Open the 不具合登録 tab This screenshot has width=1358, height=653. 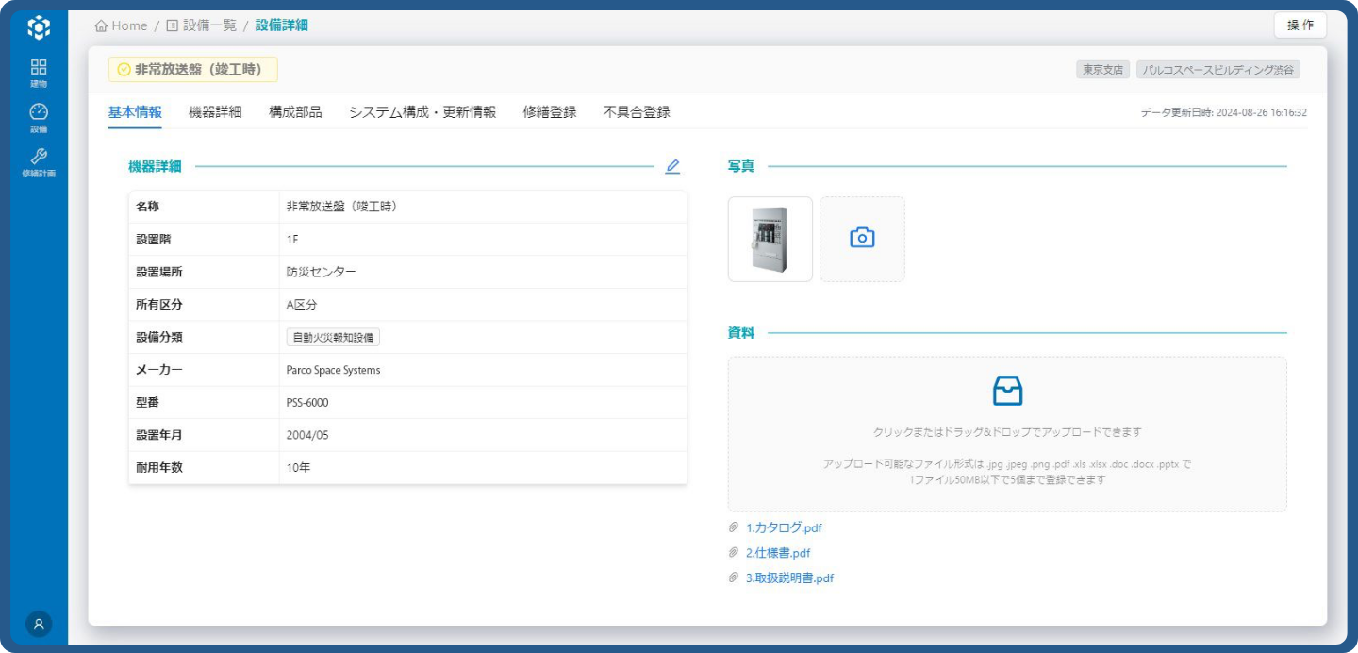coord(636,111)
